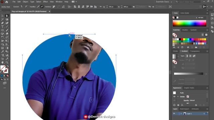This screenshot has width=214, height=120.
Task: Switch to the Color Guide tab
Action: [185, 13]
